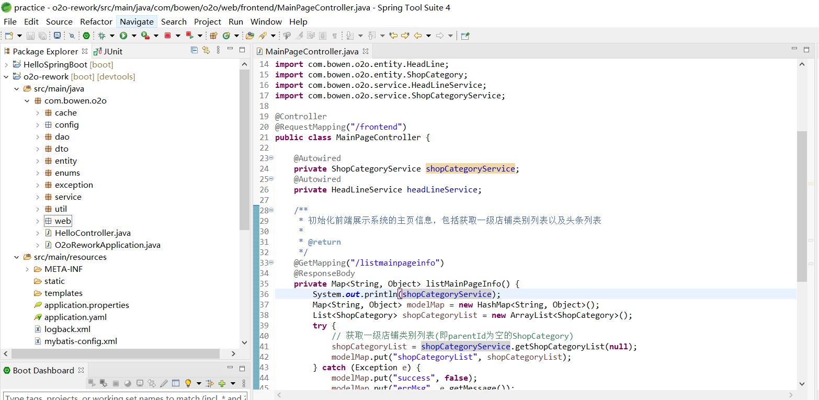Viewport: 819px width, 400px height.
Task: Select the web package
Action: pos(63,221)
